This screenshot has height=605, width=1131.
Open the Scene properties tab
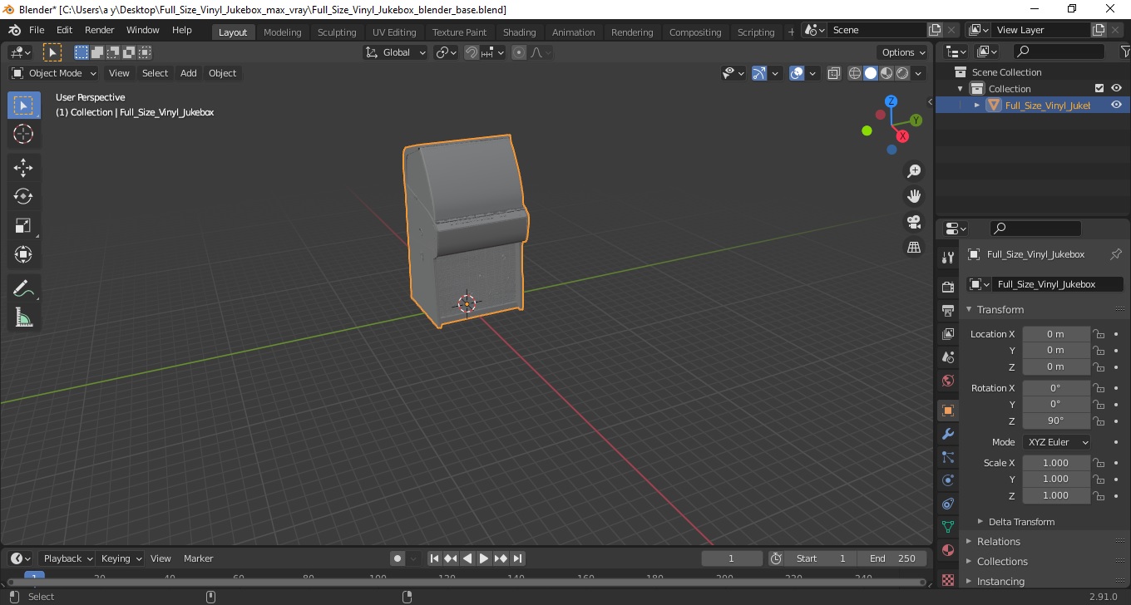948,357
